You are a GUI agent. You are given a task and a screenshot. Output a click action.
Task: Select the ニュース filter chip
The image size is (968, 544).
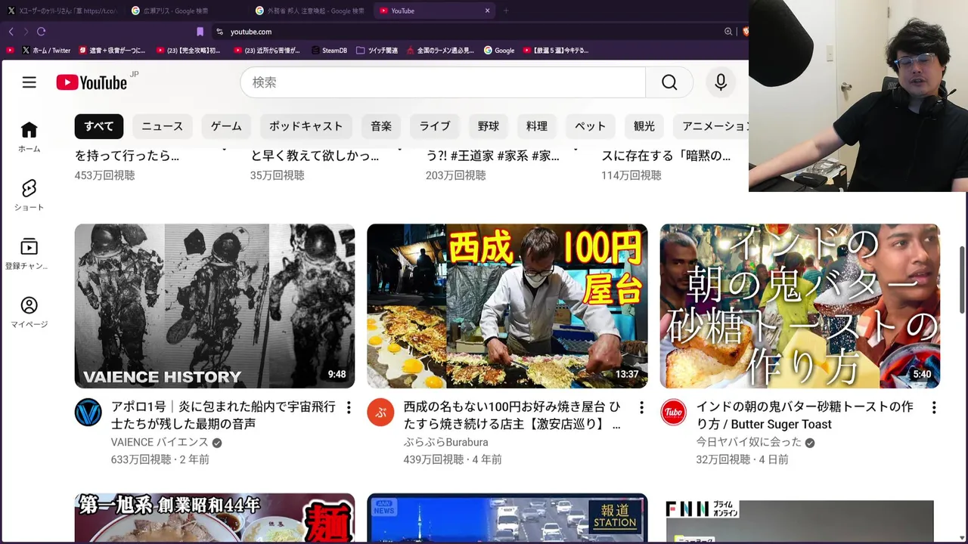[163, 126]
